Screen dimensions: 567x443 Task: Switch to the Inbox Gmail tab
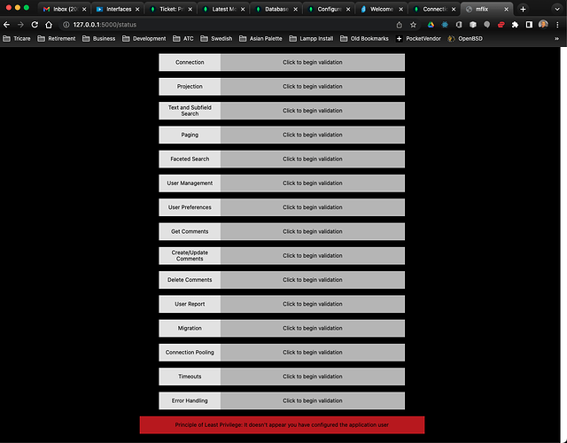point(65,9)
